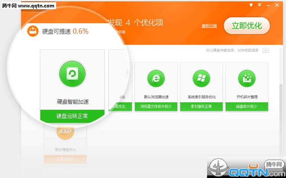The height and width of the screenshot is (178, 286).
Task: Open the skin (shirt) icon in title bar
Action: pos(251,5)
